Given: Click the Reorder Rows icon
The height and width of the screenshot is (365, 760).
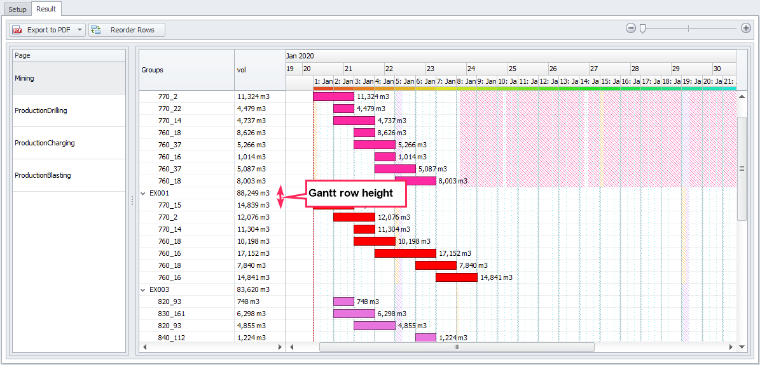Looking at the screenshot, I should pyautogui.click(x=96, y=30).
